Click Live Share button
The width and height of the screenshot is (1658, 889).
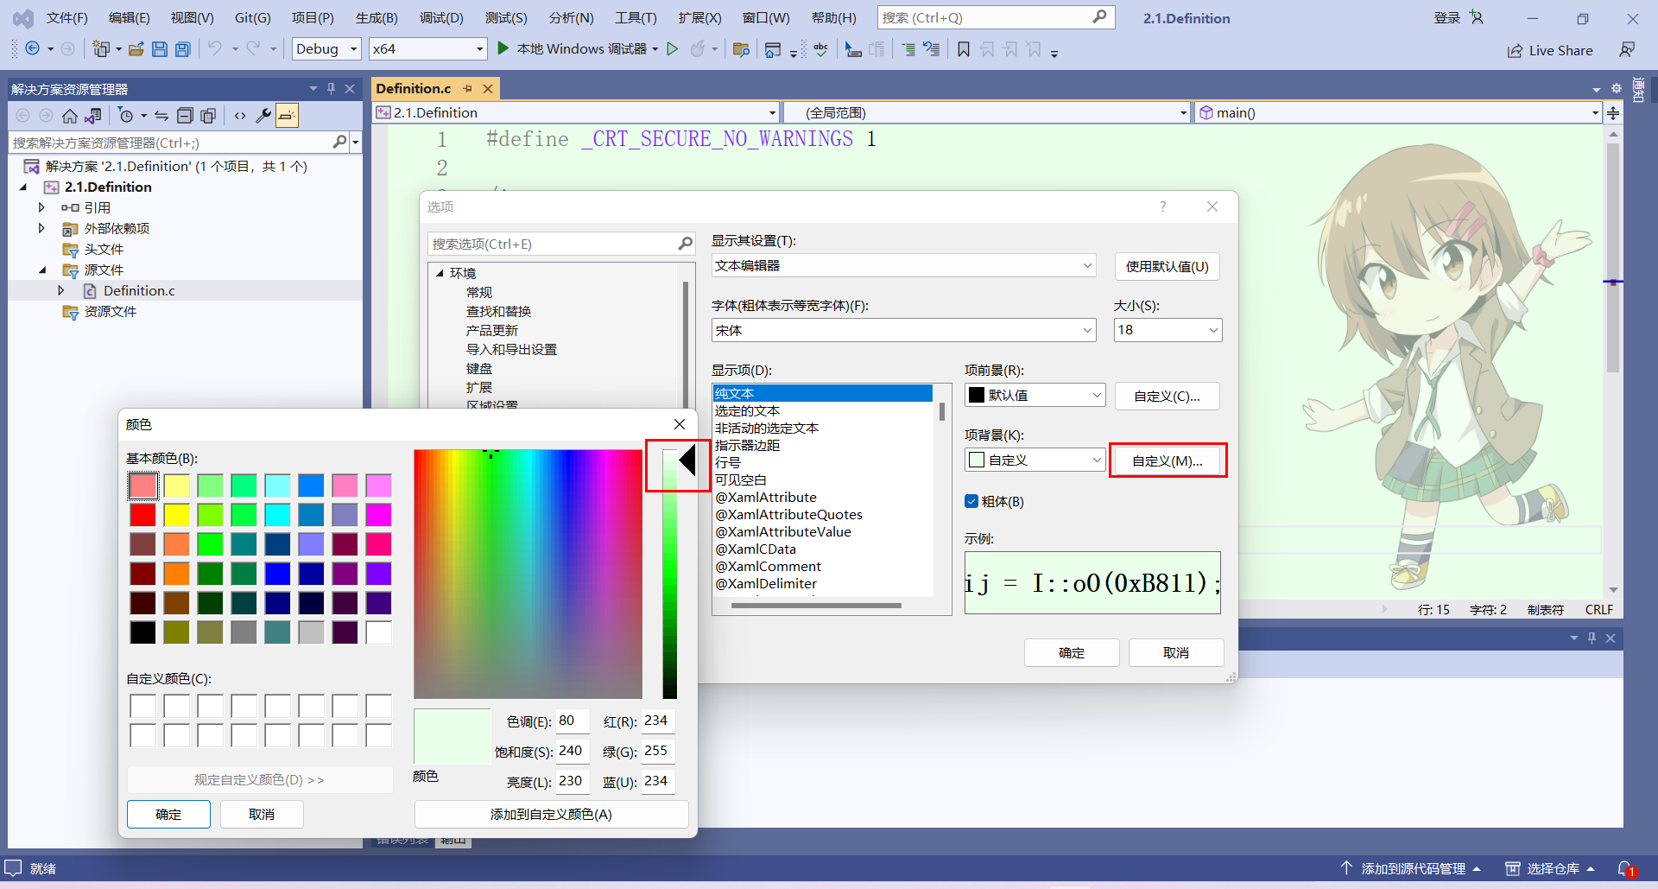pos(1550,50)
